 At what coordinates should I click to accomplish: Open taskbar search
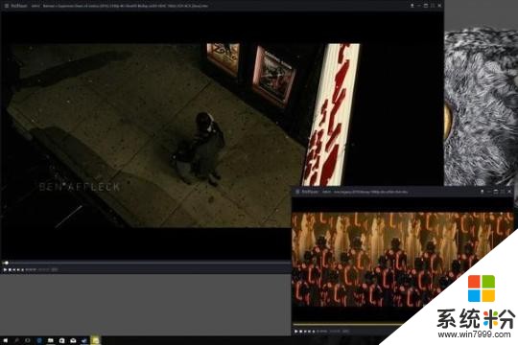16,340
